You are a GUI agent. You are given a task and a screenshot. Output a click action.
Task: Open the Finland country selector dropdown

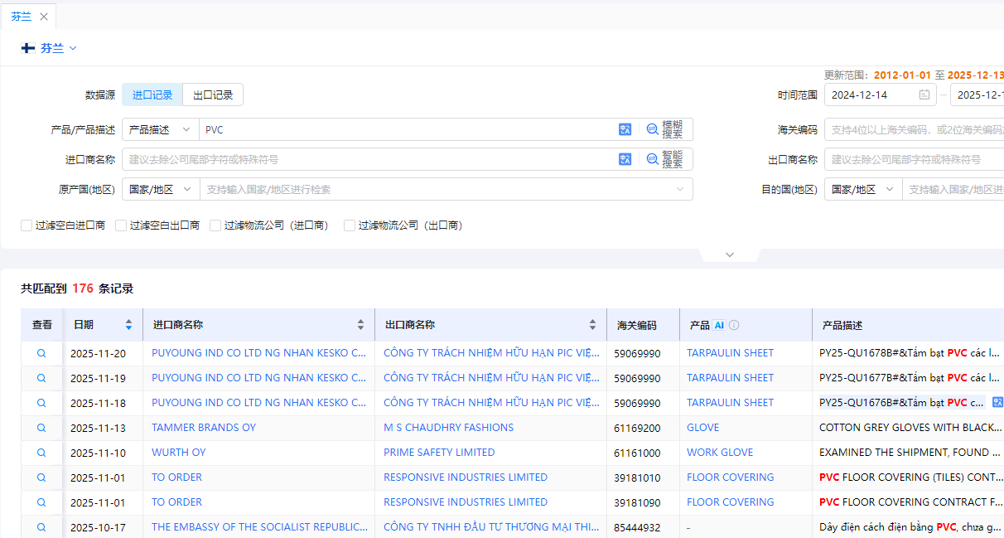coord(50,48)
